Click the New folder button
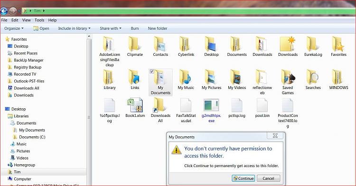Viewport: 356px width, 186px height. pyautogui.click(x=158, y=28)
